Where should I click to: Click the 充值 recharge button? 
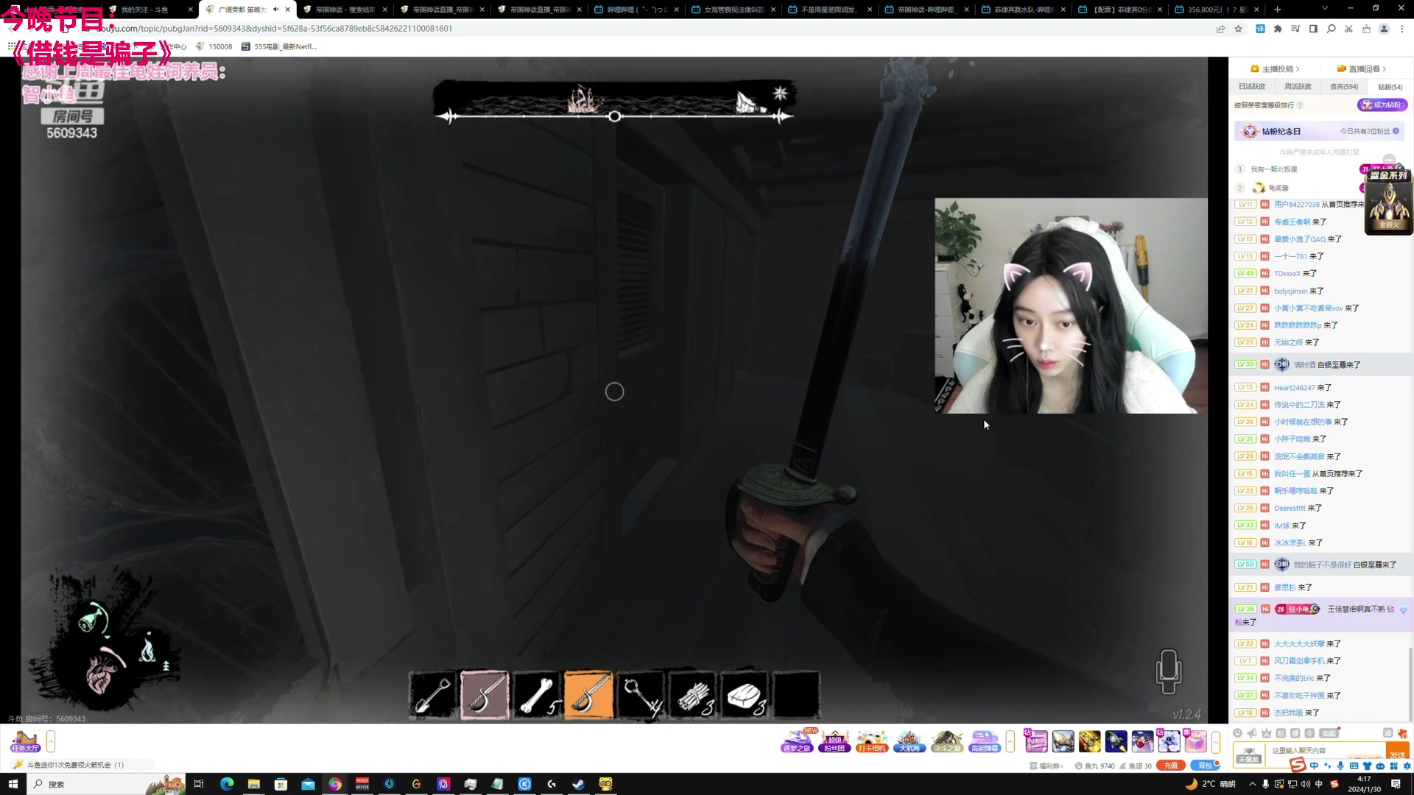tap(1170, 766)
